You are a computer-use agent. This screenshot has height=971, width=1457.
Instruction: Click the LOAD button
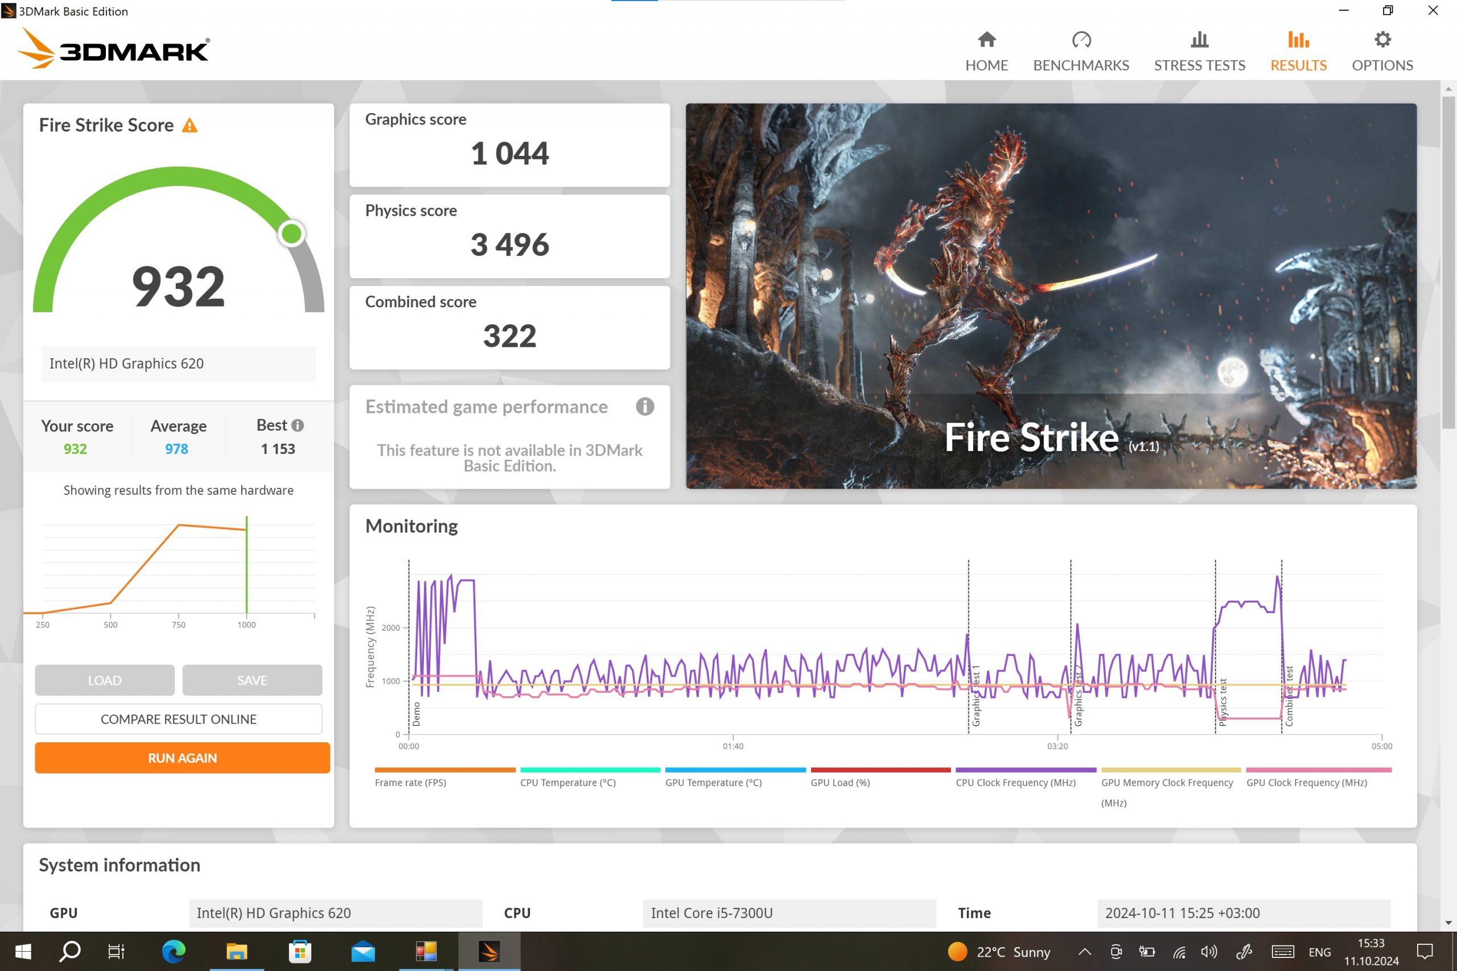[105, 680]
